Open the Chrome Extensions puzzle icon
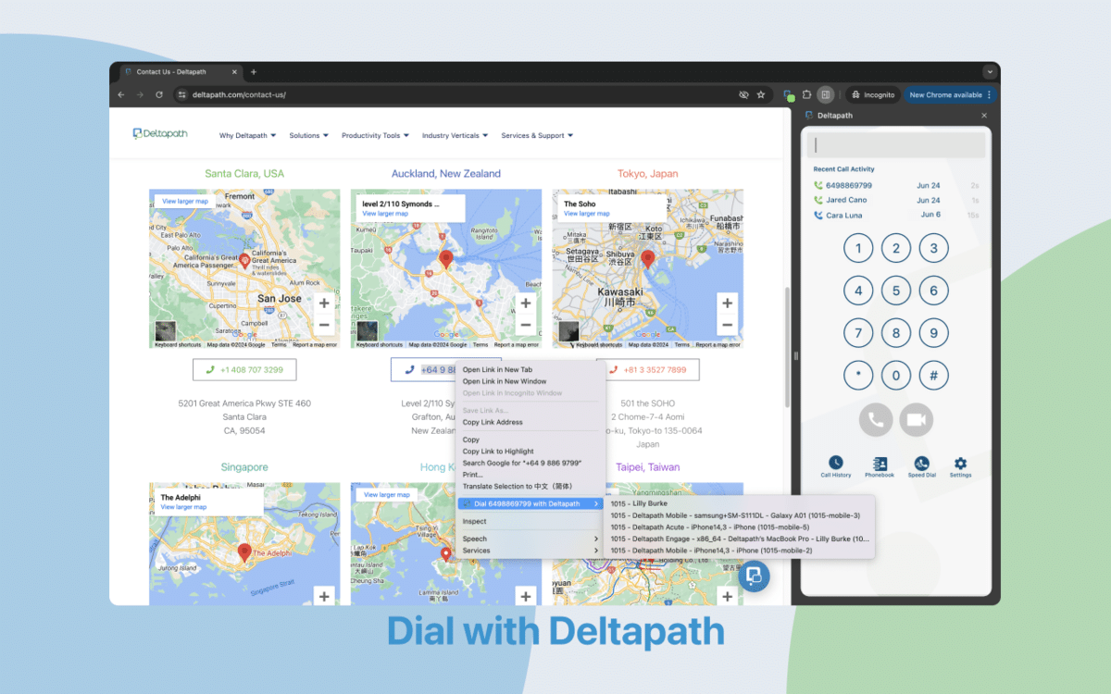 pyautogui.click(x=806, y=94)
